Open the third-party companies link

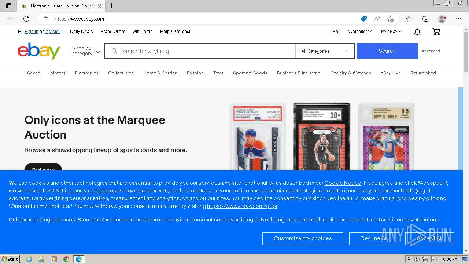pyautogui.click(x=88, y=191)
